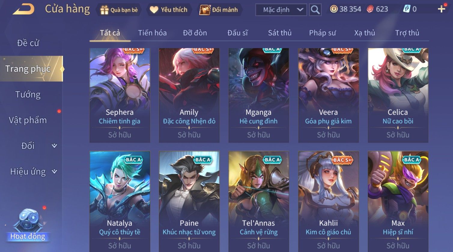Tap the gold coin balance icon
Viewport: 453px width, 252px height.
(x=334, y=9)
